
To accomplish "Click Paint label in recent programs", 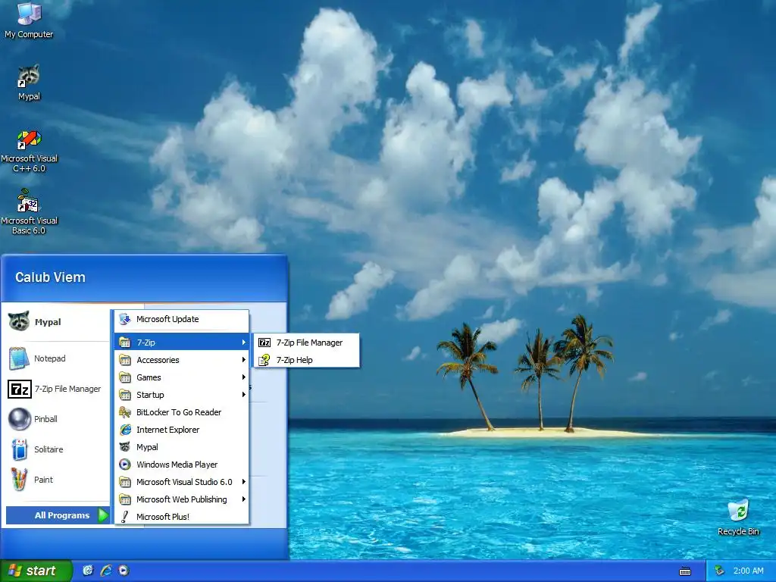I will click(43, 480).
